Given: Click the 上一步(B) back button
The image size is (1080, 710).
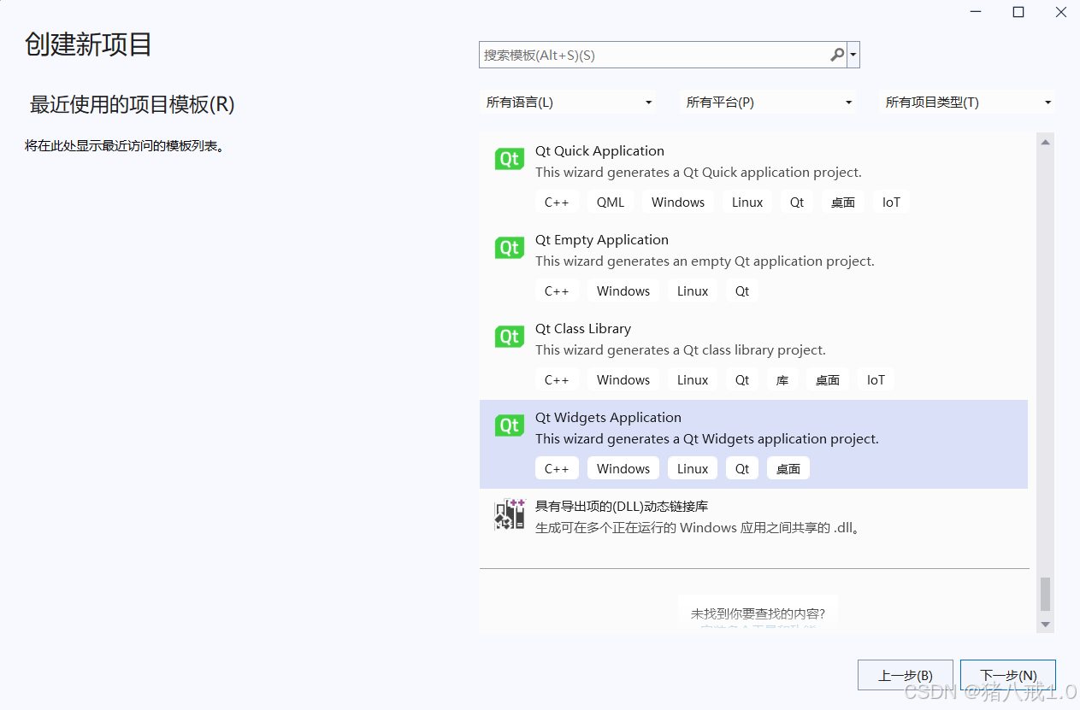Looking at the screenshot, I should [x=905, y=675].
